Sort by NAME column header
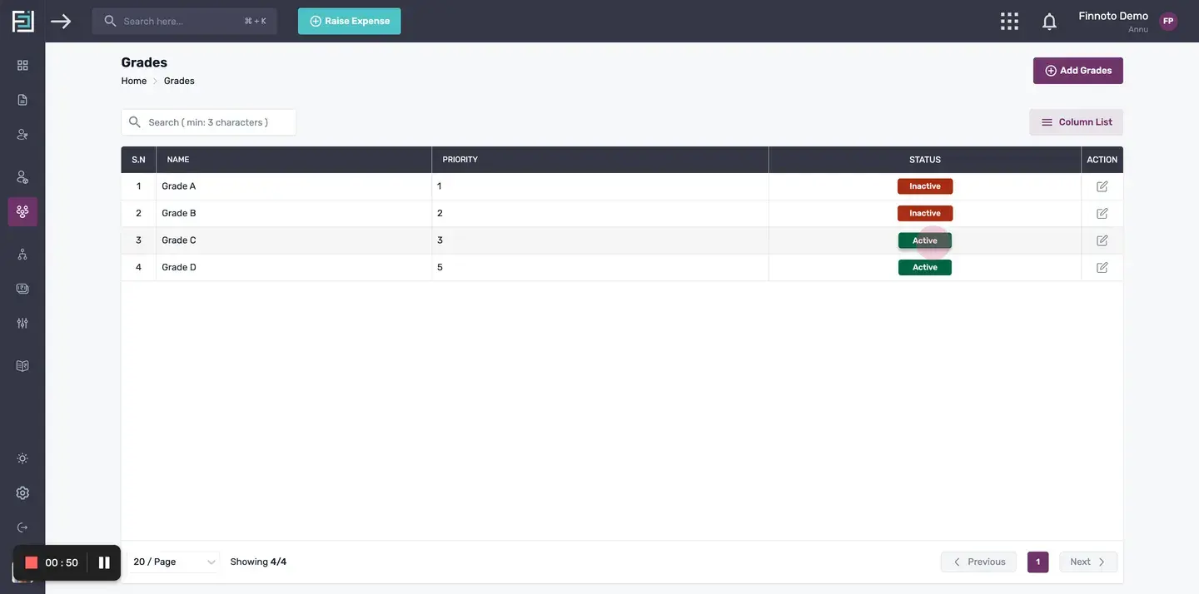 (x=294, y=160)
